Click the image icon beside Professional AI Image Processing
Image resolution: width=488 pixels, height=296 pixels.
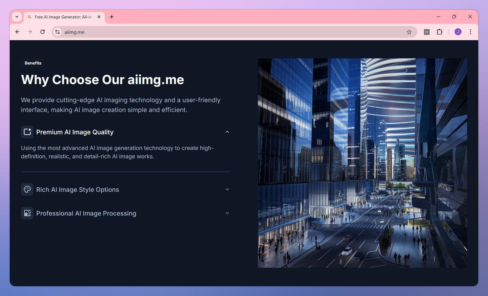click(27, 213)
